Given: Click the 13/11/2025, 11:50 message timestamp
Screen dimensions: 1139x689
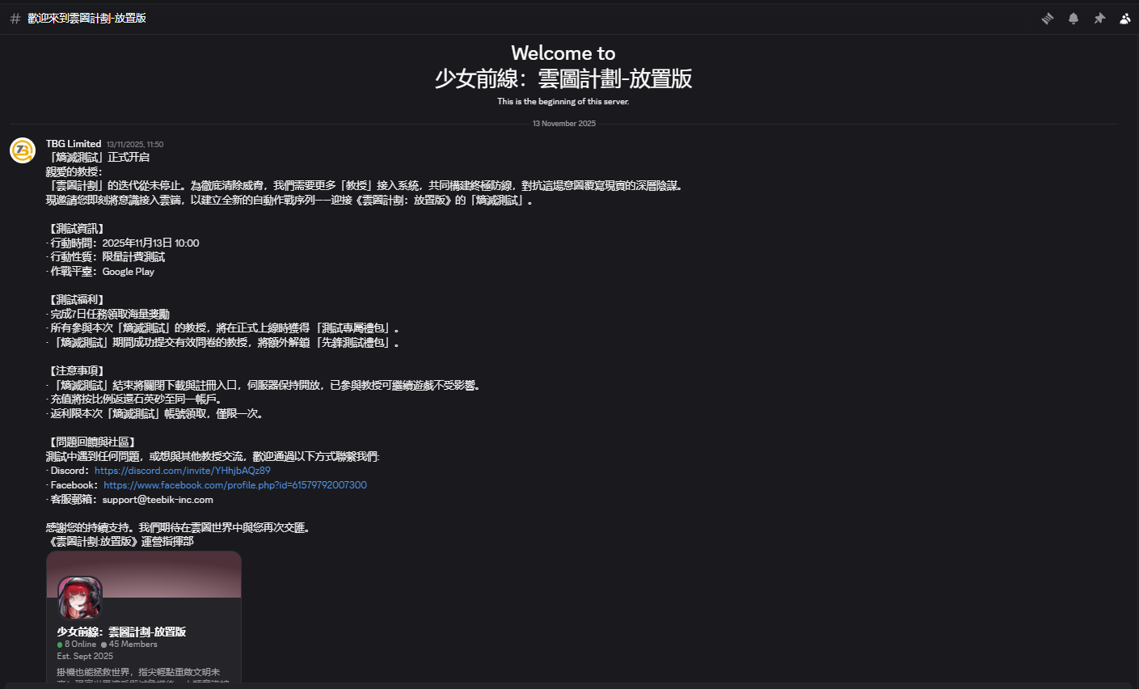Looking at the screenshot, I should [135, 145].
